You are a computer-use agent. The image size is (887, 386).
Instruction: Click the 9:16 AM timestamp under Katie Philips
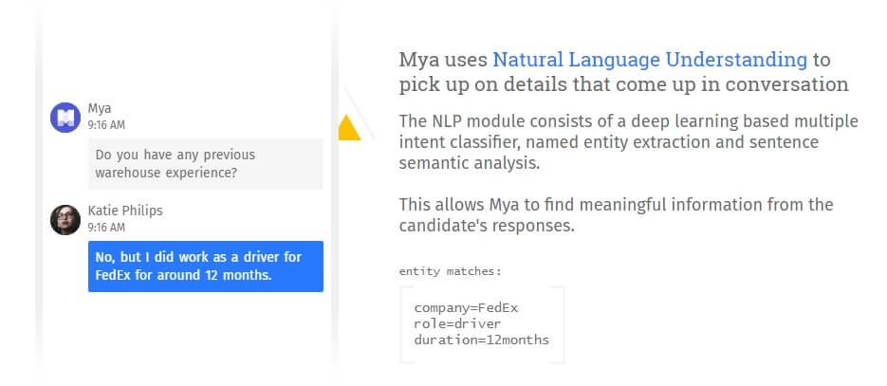(106, 228)
